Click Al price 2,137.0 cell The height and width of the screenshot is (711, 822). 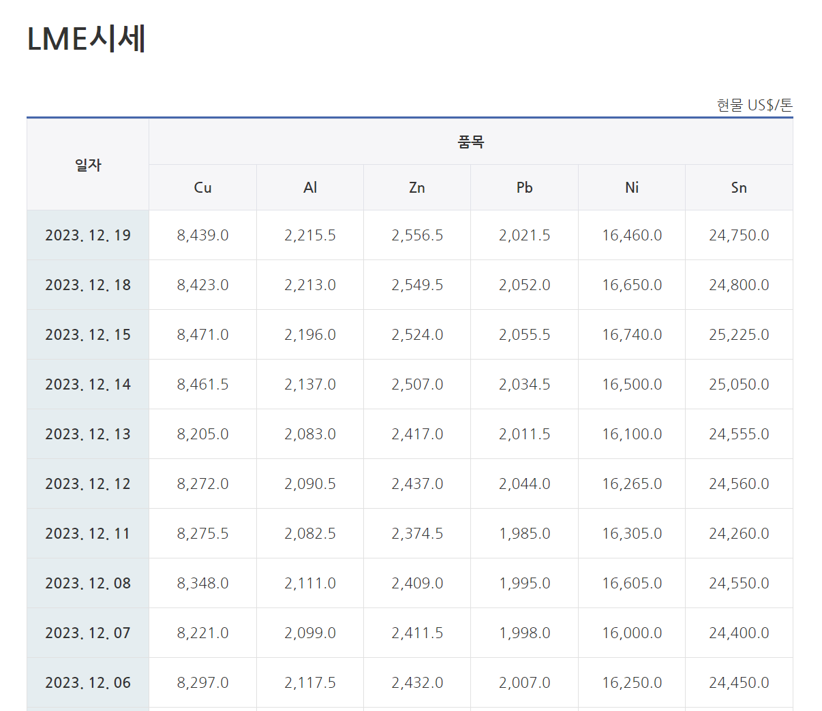(x=310, y=384)
